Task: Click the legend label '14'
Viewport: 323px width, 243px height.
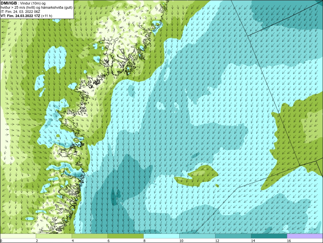Action: (x=253, y=241)
